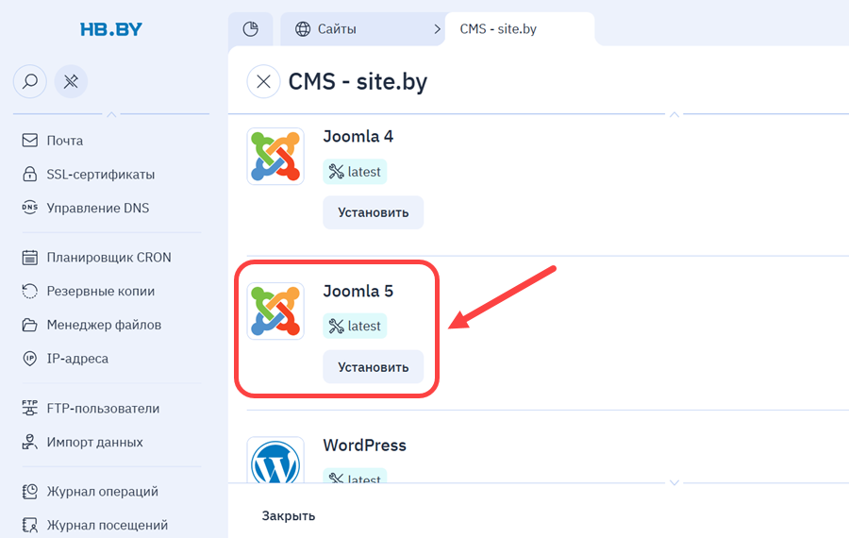Viewport: 849px width, 538px height.
Task: Expand footer using bottom chevron
Action: 674,482
